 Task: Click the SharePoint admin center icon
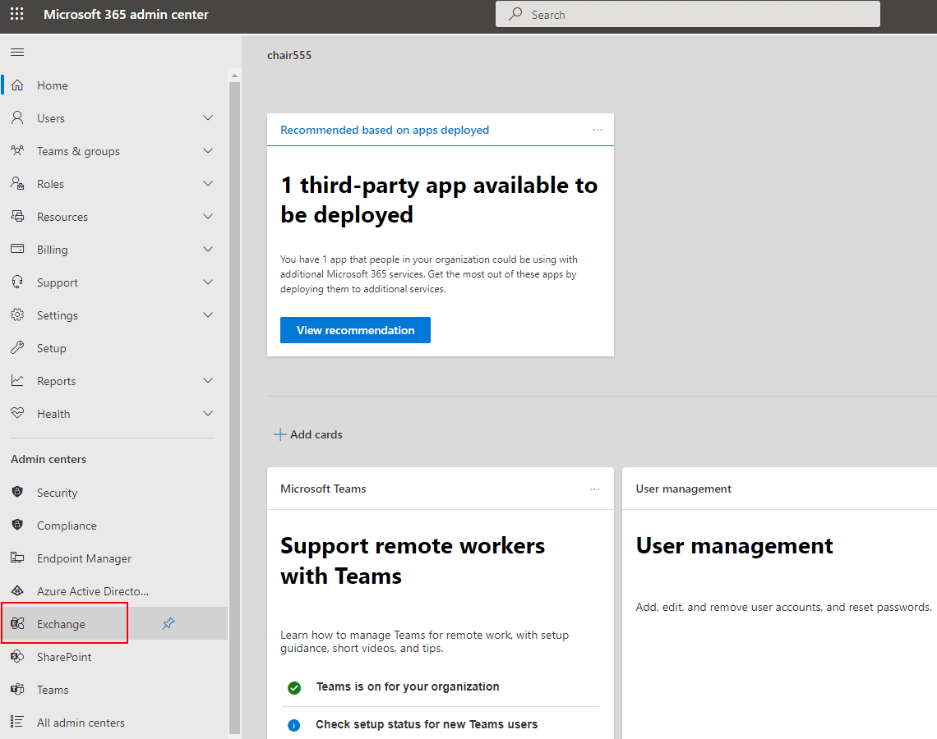click(x=17, y=657)
